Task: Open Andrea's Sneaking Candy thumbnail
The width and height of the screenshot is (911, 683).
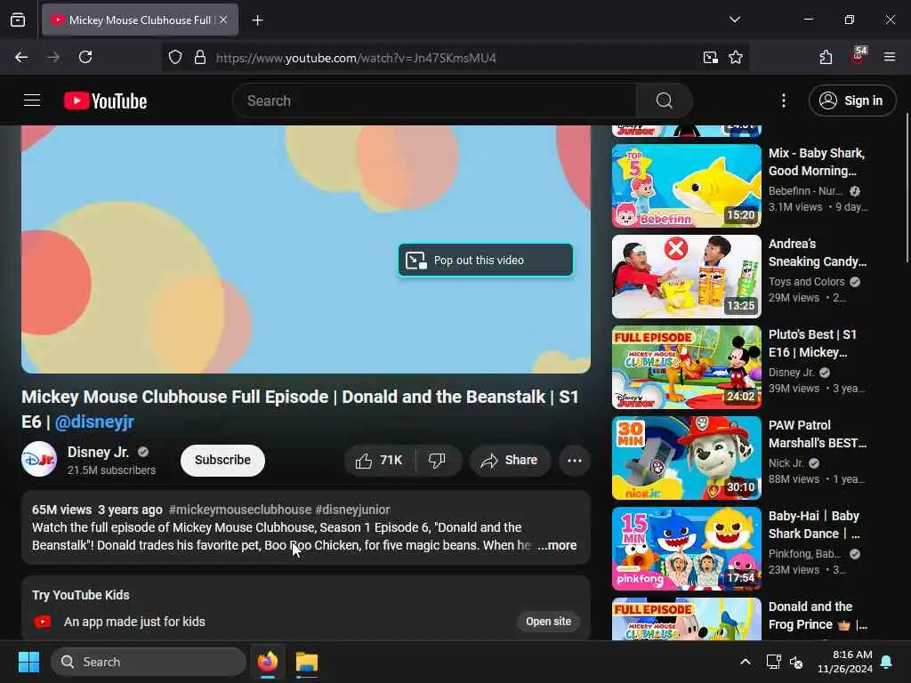Action: 686,277
